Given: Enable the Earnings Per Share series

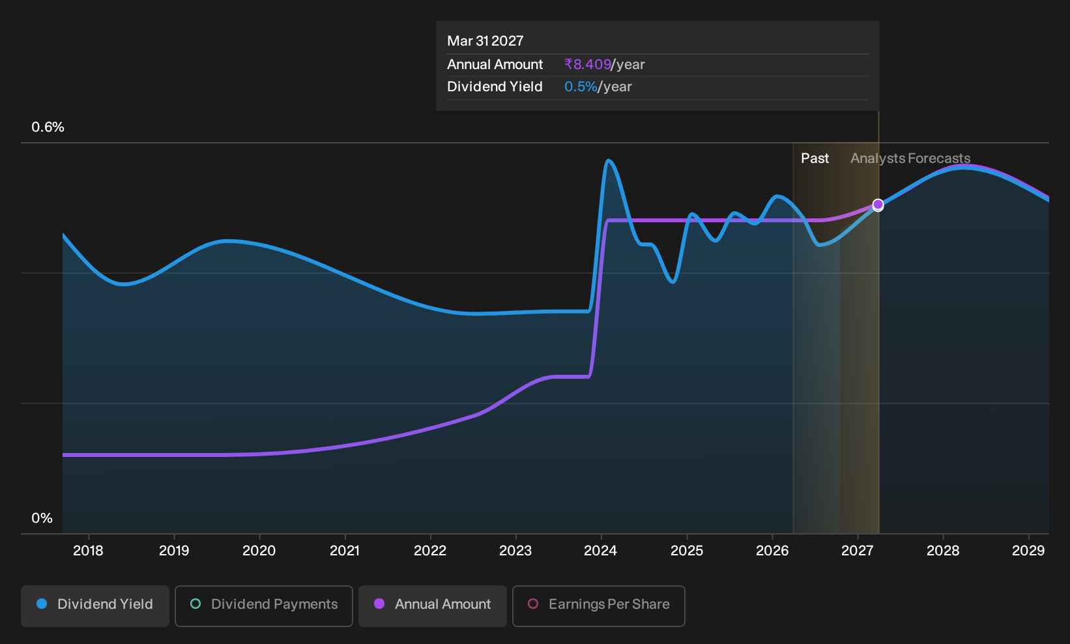Looking at the screenshot, I should pos(599,606).
